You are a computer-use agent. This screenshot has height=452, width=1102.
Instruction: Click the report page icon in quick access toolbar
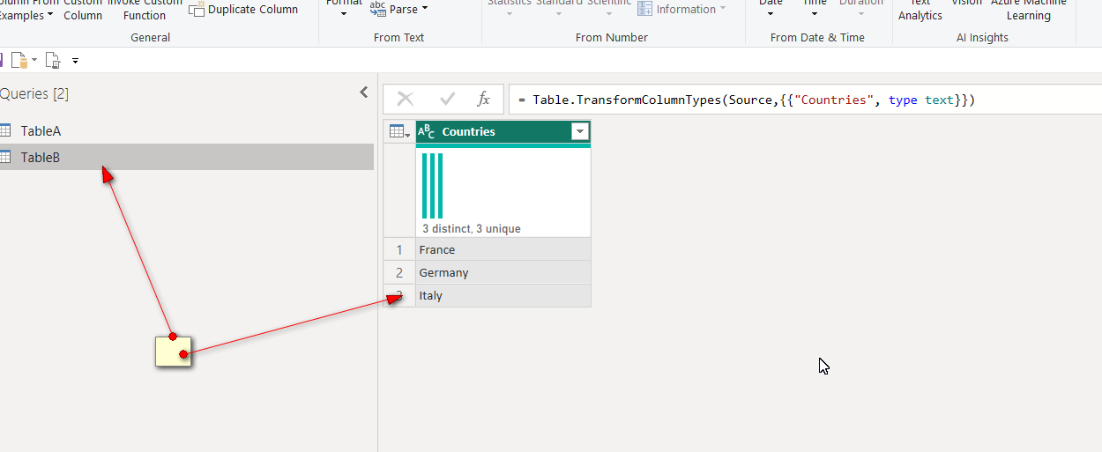tap(53, 60)
